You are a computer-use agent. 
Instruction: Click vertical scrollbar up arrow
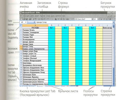click(114, 26)
